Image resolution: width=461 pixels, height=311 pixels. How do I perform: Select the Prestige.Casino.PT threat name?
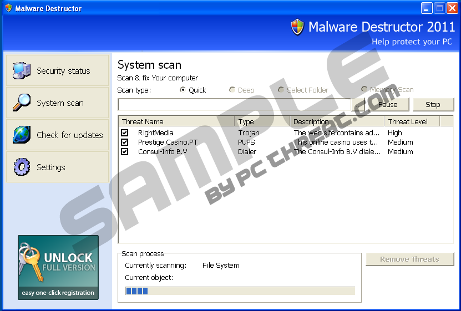(x=168, y=142)
